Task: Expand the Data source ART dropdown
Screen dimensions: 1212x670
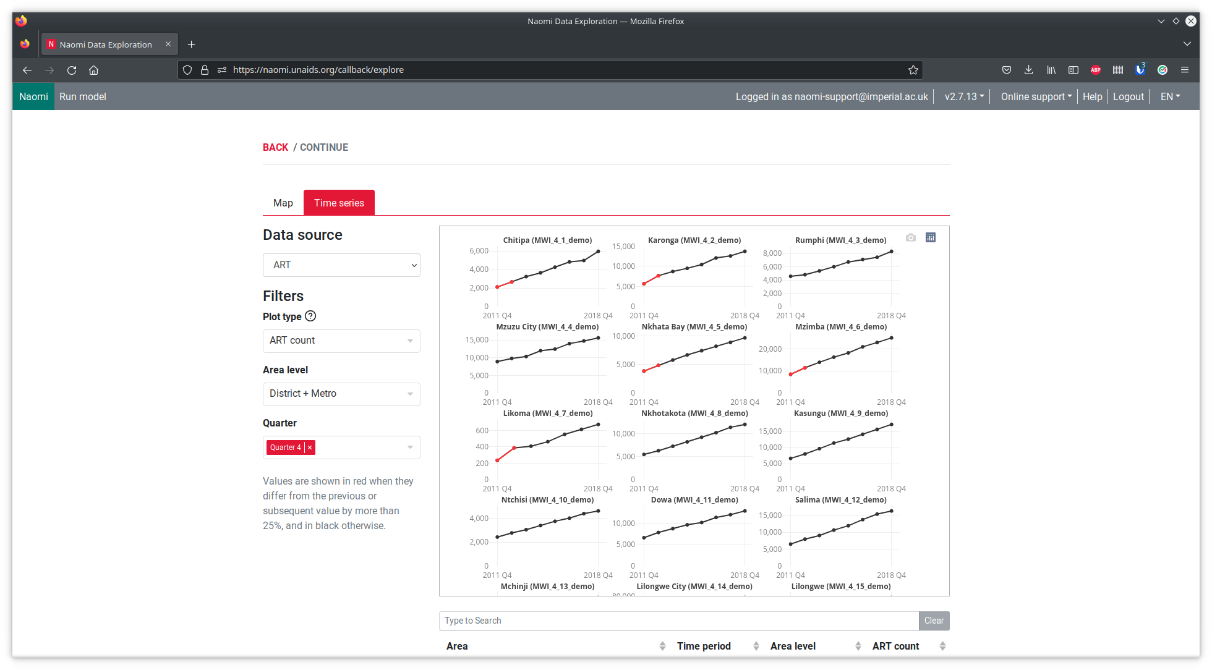Action: 340,264
